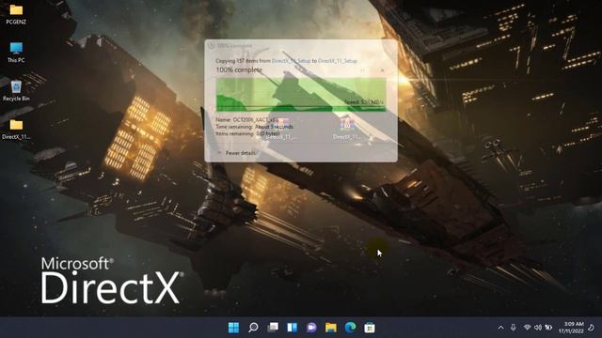Screen dimensions: 602x338
Task: Click the green copy progress graph
Action: (x=301, y=95)
